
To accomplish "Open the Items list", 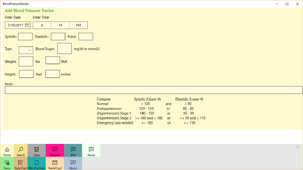I will (7, 163).
